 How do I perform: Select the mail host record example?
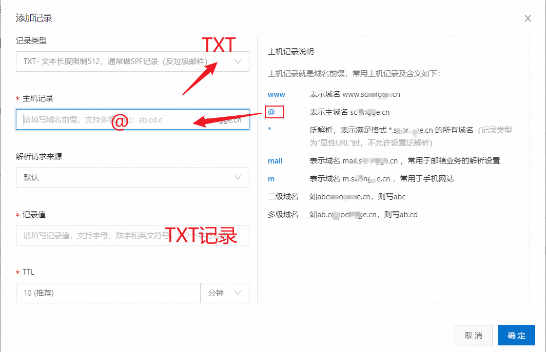tap(275, 161)
